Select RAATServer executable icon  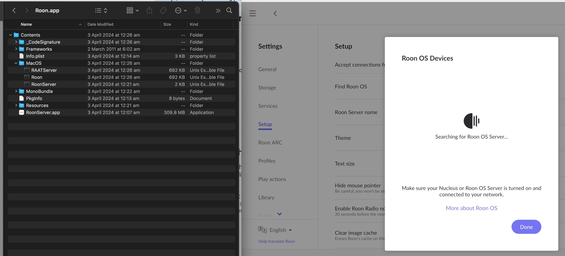27,70
